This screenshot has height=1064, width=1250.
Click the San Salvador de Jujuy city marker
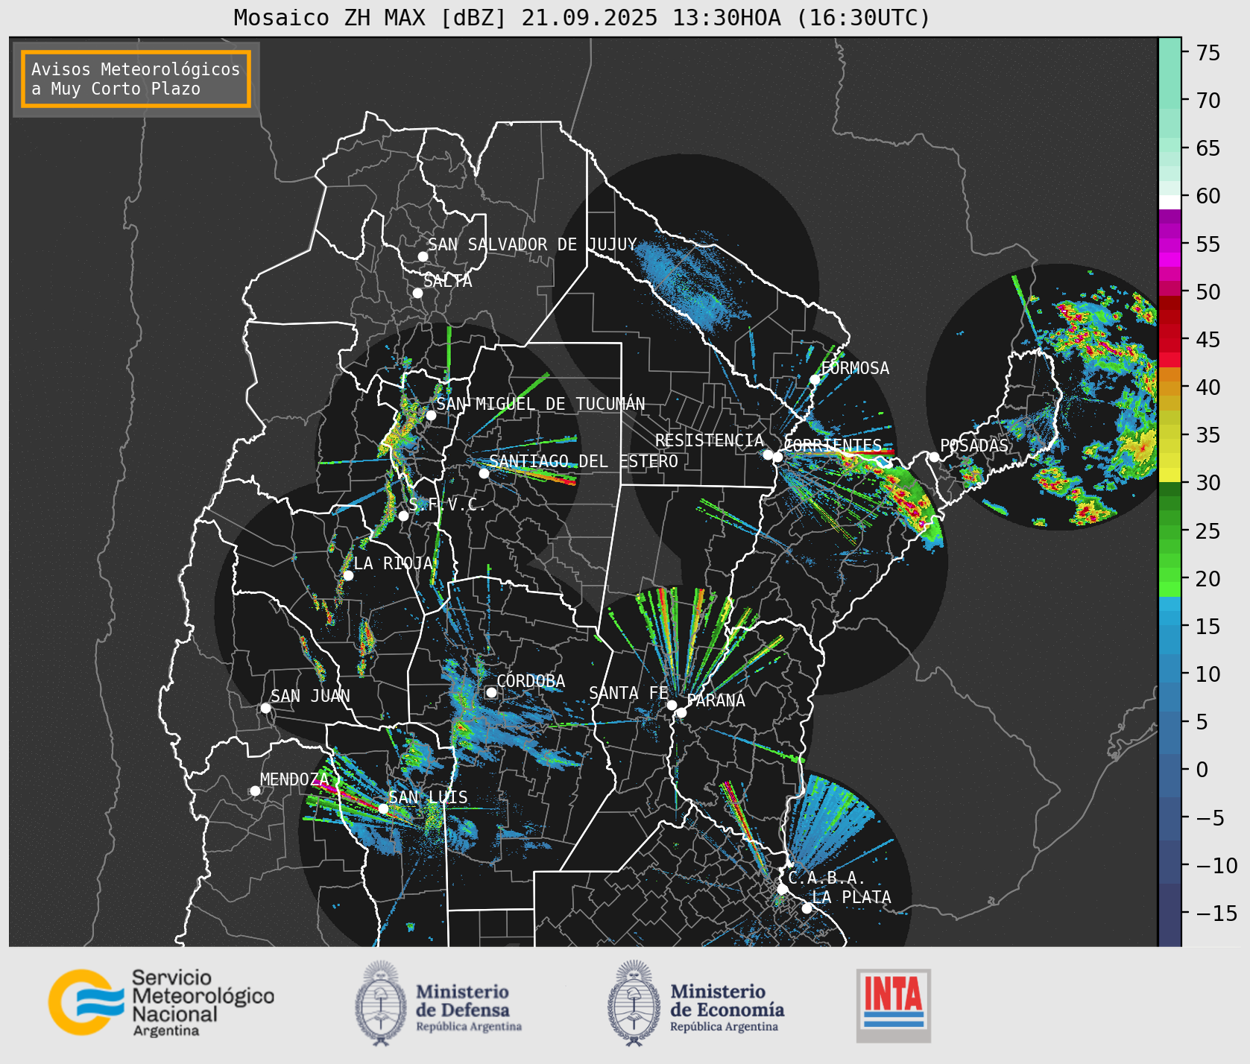click(x=423, y=256)
